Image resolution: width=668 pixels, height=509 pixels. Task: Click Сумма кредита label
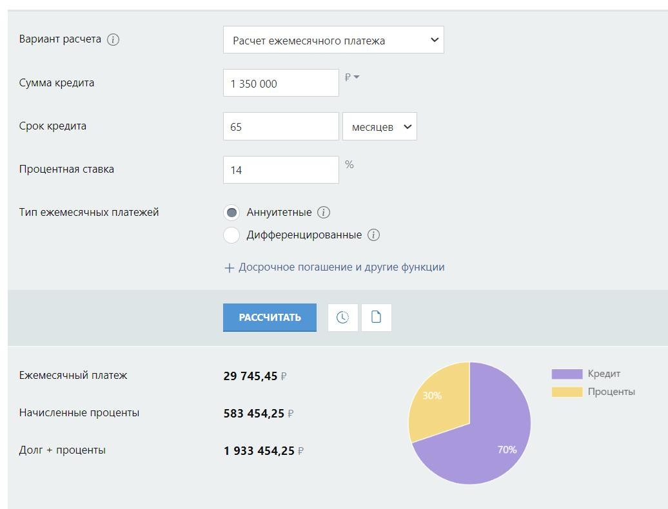coord(57,82)
